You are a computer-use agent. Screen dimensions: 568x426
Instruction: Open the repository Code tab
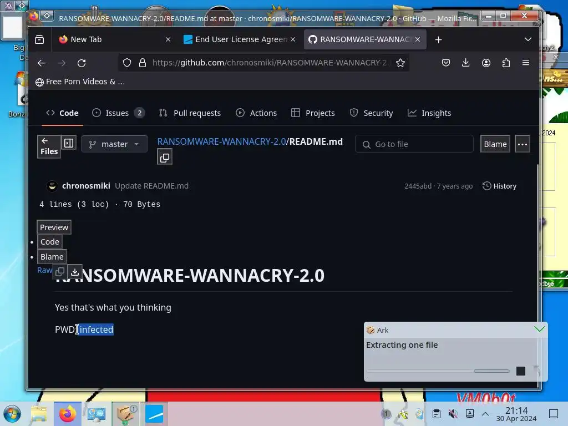coord(62,113)
